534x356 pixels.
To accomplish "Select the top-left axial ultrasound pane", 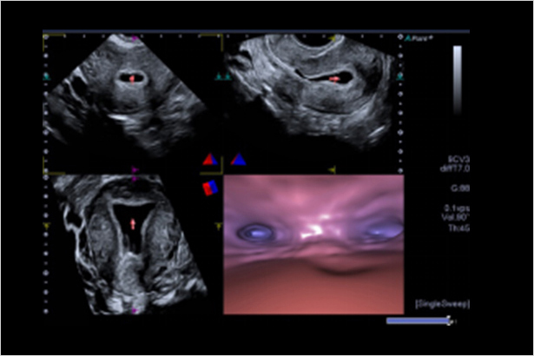I will pyautogui.click(x=126, y=100).
